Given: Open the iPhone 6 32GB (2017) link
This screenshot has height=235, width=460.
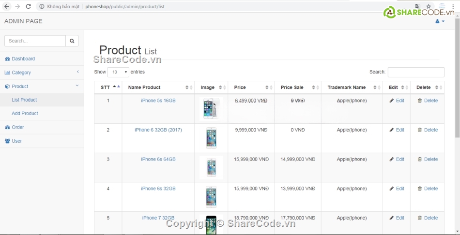Looking at the screenshot, I should point(158,130).
